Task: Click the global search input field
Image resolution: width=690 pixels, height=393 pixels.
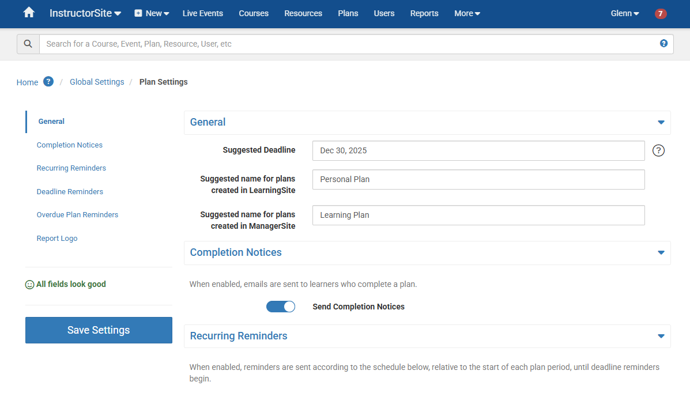Action: click(356, 44)
